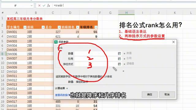The width and height of the screenshot is (196, 110).
Task: Open the 年级排名 filter dropdown
Action: pyautogui.click(x=96, y=27)
